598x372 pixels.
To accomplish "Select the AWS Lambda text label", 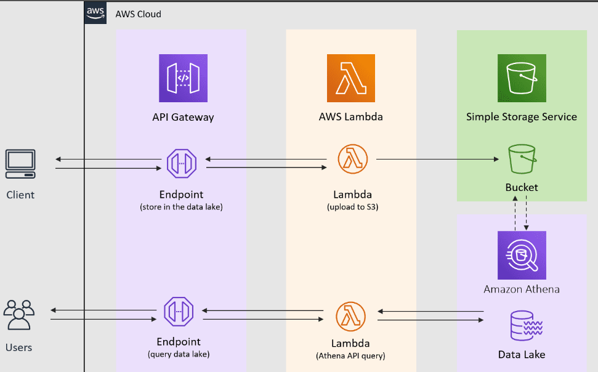I will point(351,117).
